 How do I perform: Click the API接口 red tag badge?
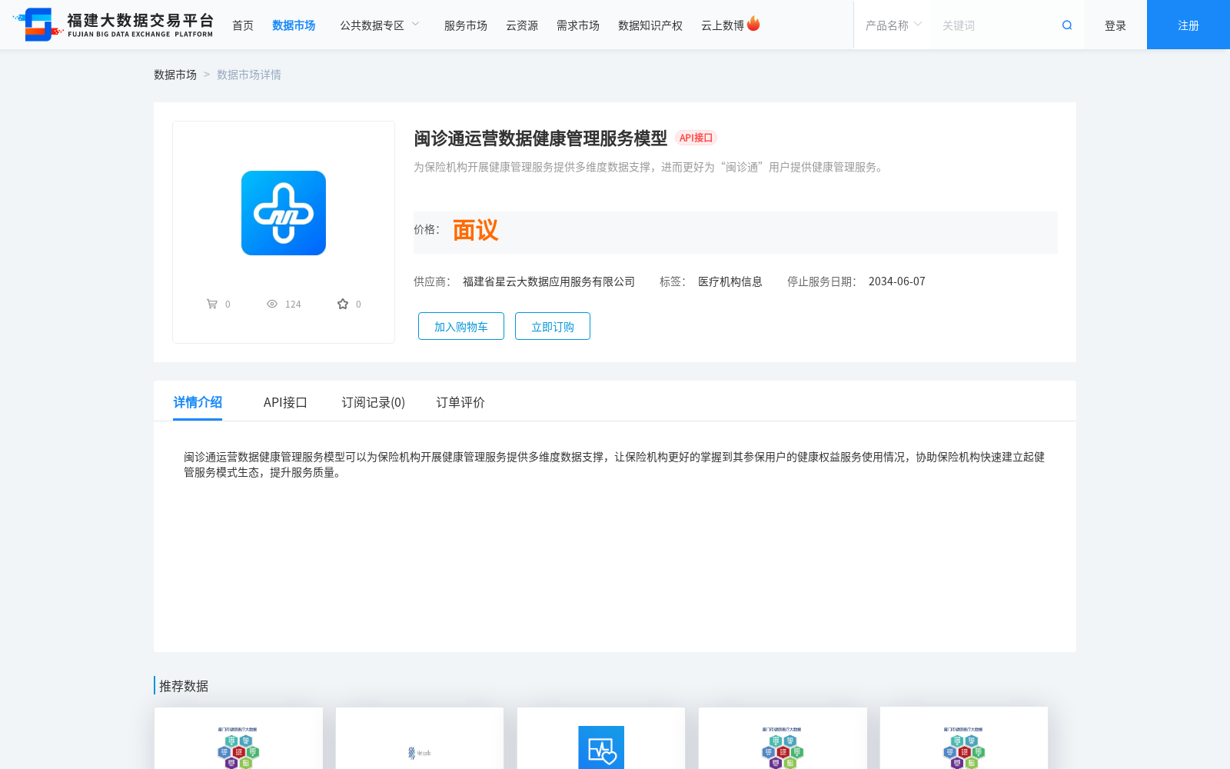tap(696, 138)
